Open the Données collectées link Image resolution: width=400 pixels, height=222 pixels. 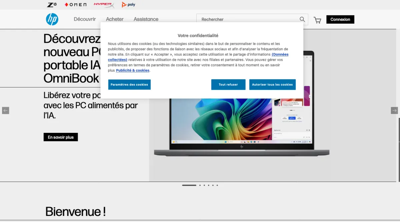point(280,54)
